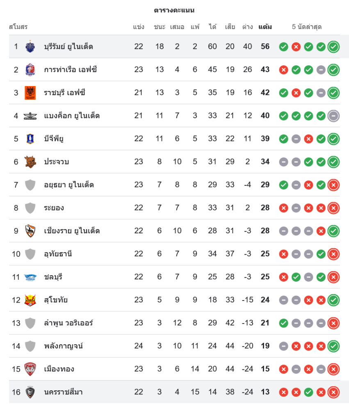Click the เชียงราย ยูไนเต็ด club logo
The width and height of the screenshot is (349, 410).
tap(30, 231)
